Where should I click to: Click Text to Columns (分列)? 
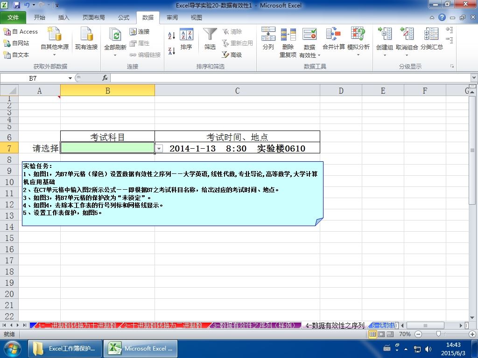point(268,39)
